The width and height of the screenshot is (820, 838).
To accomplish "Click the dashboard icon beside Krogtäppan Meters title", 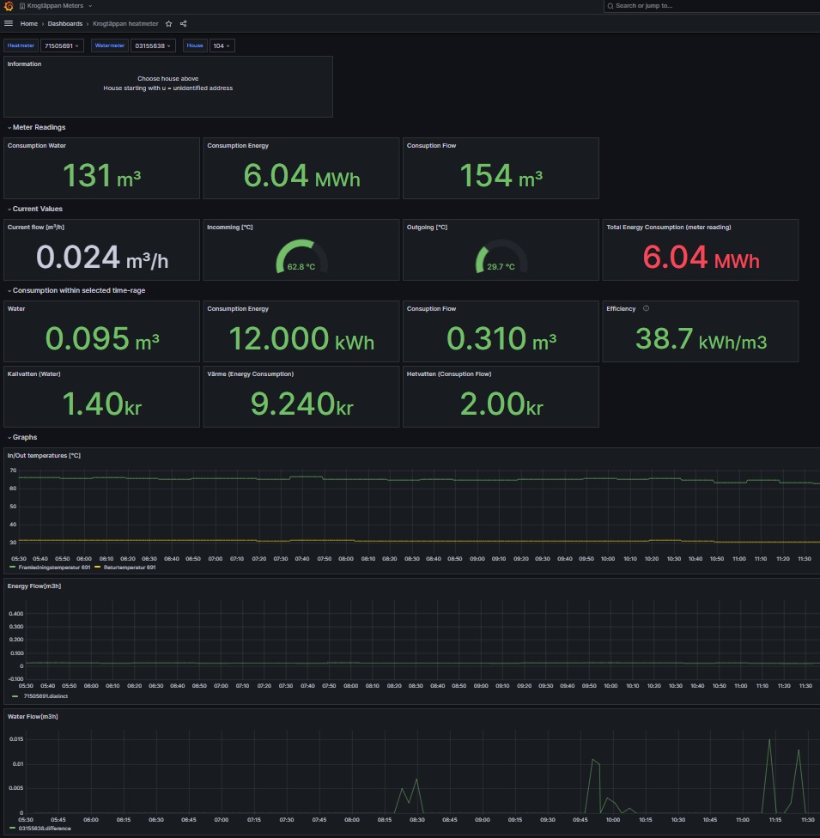I will point(22,5).
